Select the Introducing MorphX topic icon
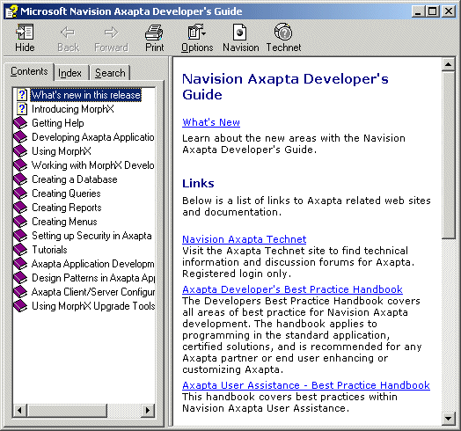The width and height of the screenshot is (461, 431). click(22, 109)
